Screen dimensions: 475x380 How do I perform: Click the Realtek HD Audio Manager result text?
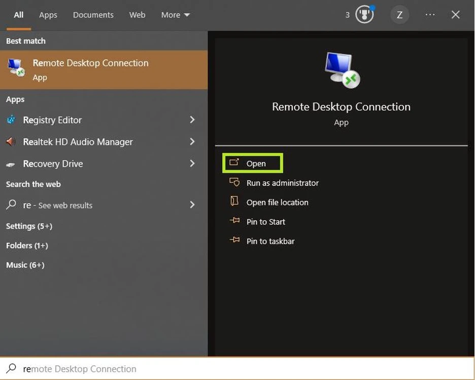78,142
